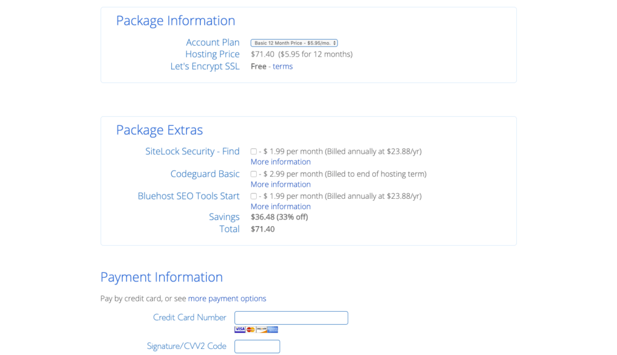Select the hosting price text $71.40 ($5.95 for 12 months)
This screenshot has width=617, height=355.
(x=302, y=54)
